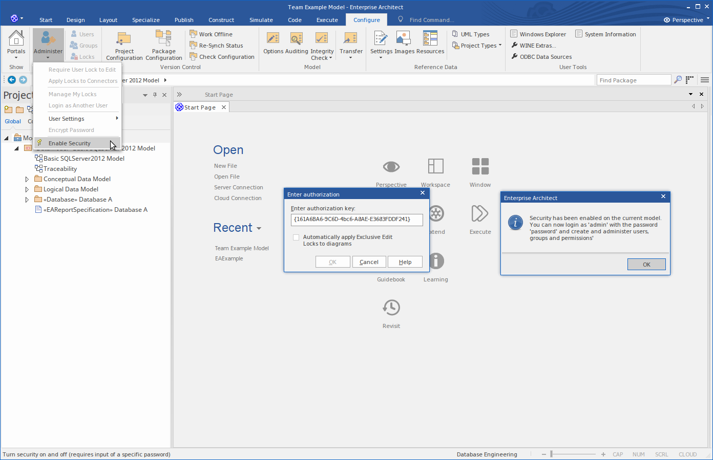
Task: Click Cancel in the Enter authorization dialog
Action: tap(369, 262)
